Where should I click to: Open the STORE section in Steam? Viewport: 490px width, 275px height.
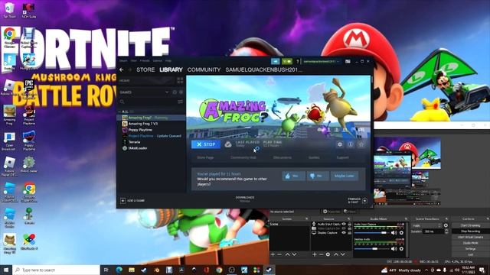[145, 70]
